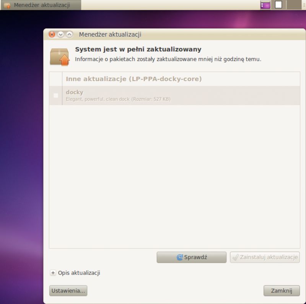
Task: Switch to the purple workspace thumbnail
Action: [265, 5]
